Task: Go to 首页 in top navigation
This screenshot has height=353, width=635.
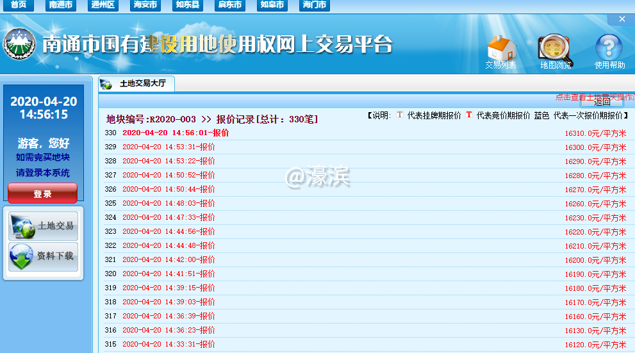Action: 19,5
